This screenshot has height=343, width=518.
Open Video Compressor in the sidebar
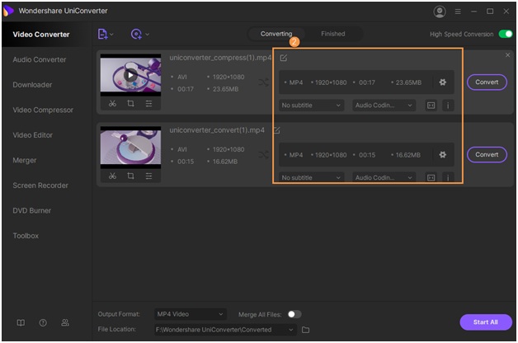pos(43,110)
